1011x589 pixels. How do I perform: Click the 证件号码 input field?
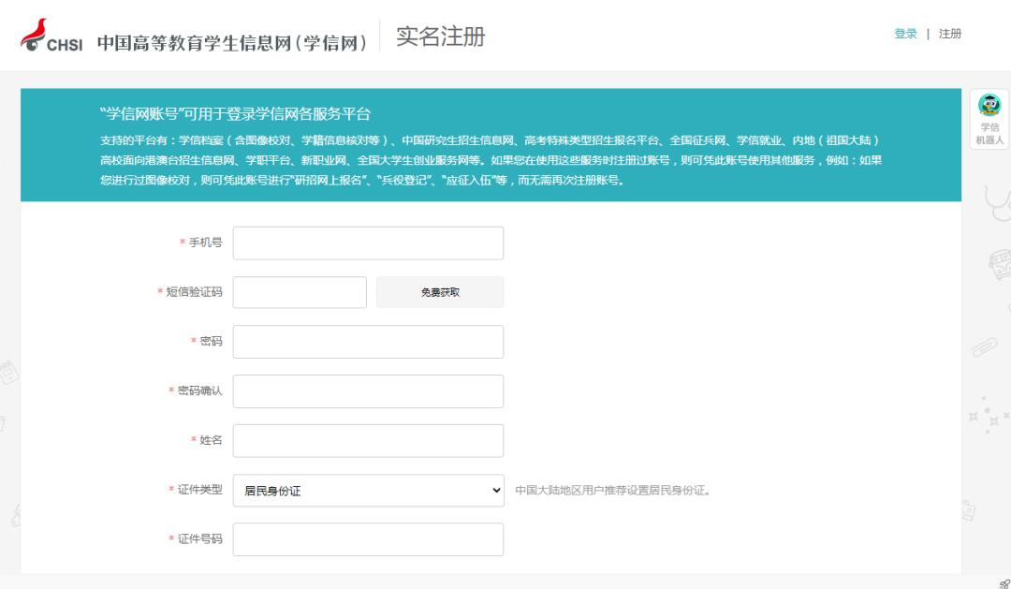point(368,539)
